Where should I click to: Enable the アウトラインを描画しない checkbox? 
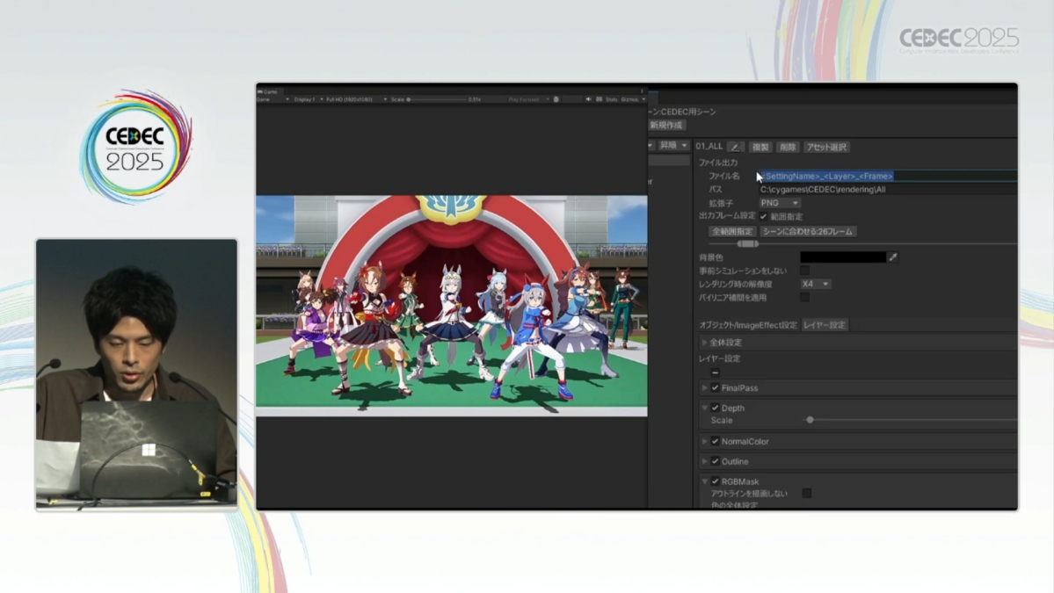[807, 494]
